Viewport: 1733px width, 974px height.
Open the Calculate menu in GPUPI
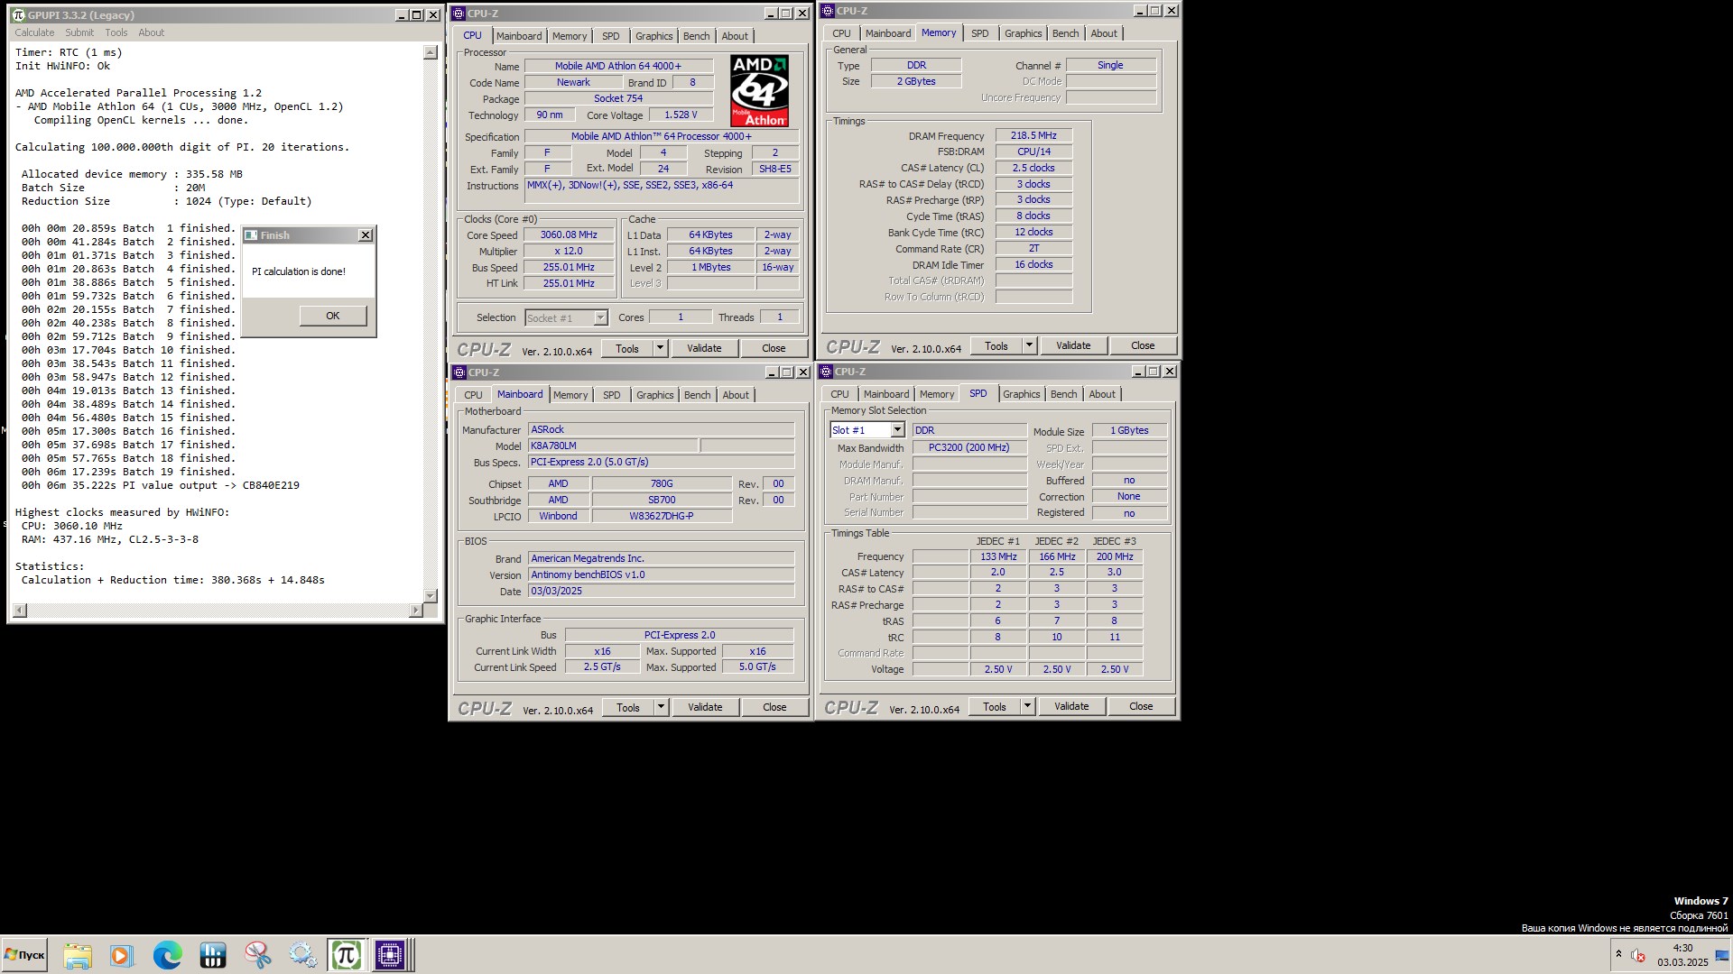click(x=34, y=32)
